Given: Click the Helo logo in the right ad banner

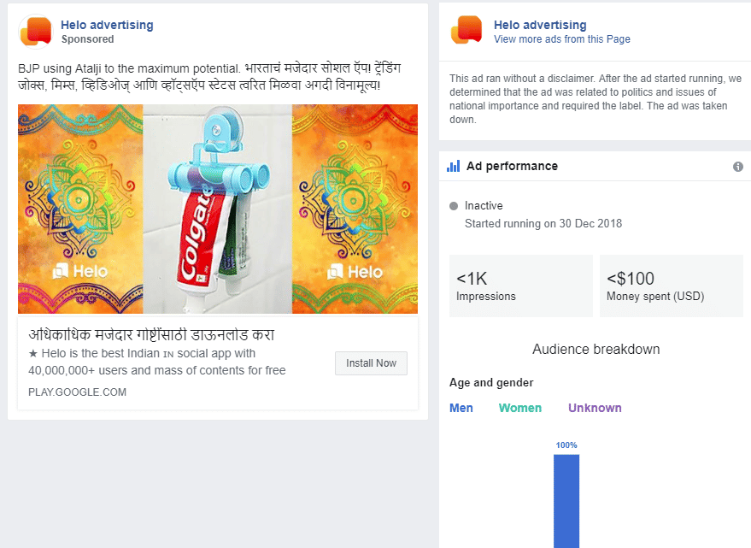Looking at the screenshot, I should coord(355,272).
